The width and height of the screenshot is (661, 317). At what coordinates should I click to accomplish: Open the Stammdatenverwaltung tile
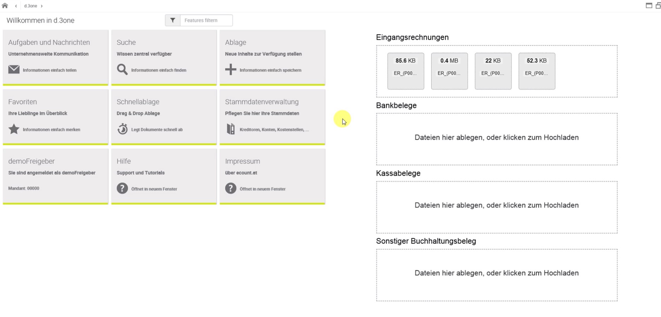(272, 117)
